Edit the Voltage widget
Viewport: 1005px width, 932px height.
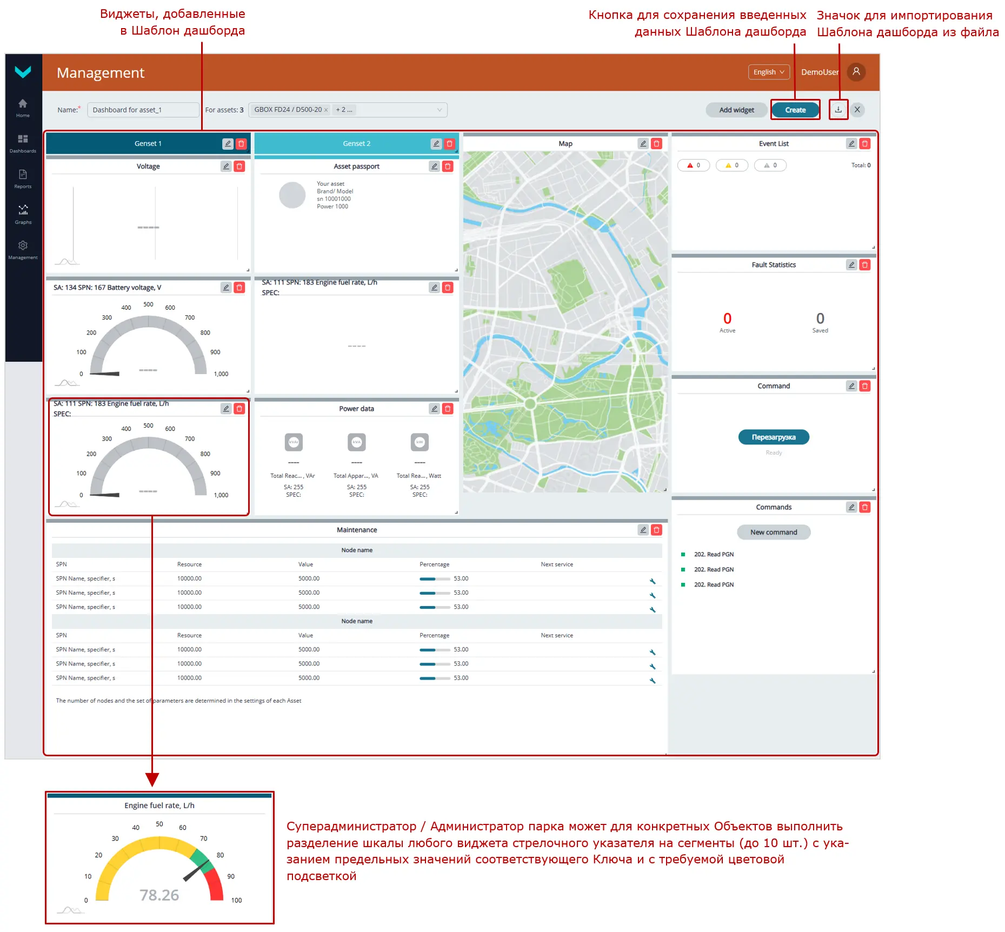(x=226, y=167)
